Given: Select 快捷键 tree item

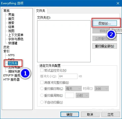Looking at the screenshot, I should (x=13, y=43).
